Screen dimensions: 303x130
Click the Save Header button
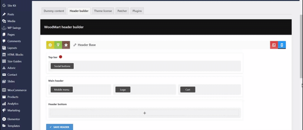coord(59,127)
